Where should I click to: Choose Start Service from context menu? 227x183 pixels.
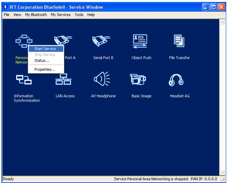coord(46,49)
